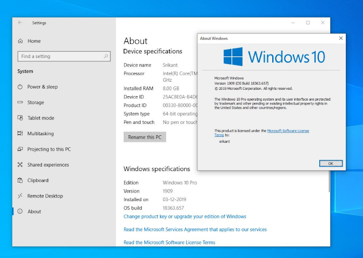Click the Multitasking icon
Screen dimensions: 363x258
pyautogui.click(x=20, y=134)
